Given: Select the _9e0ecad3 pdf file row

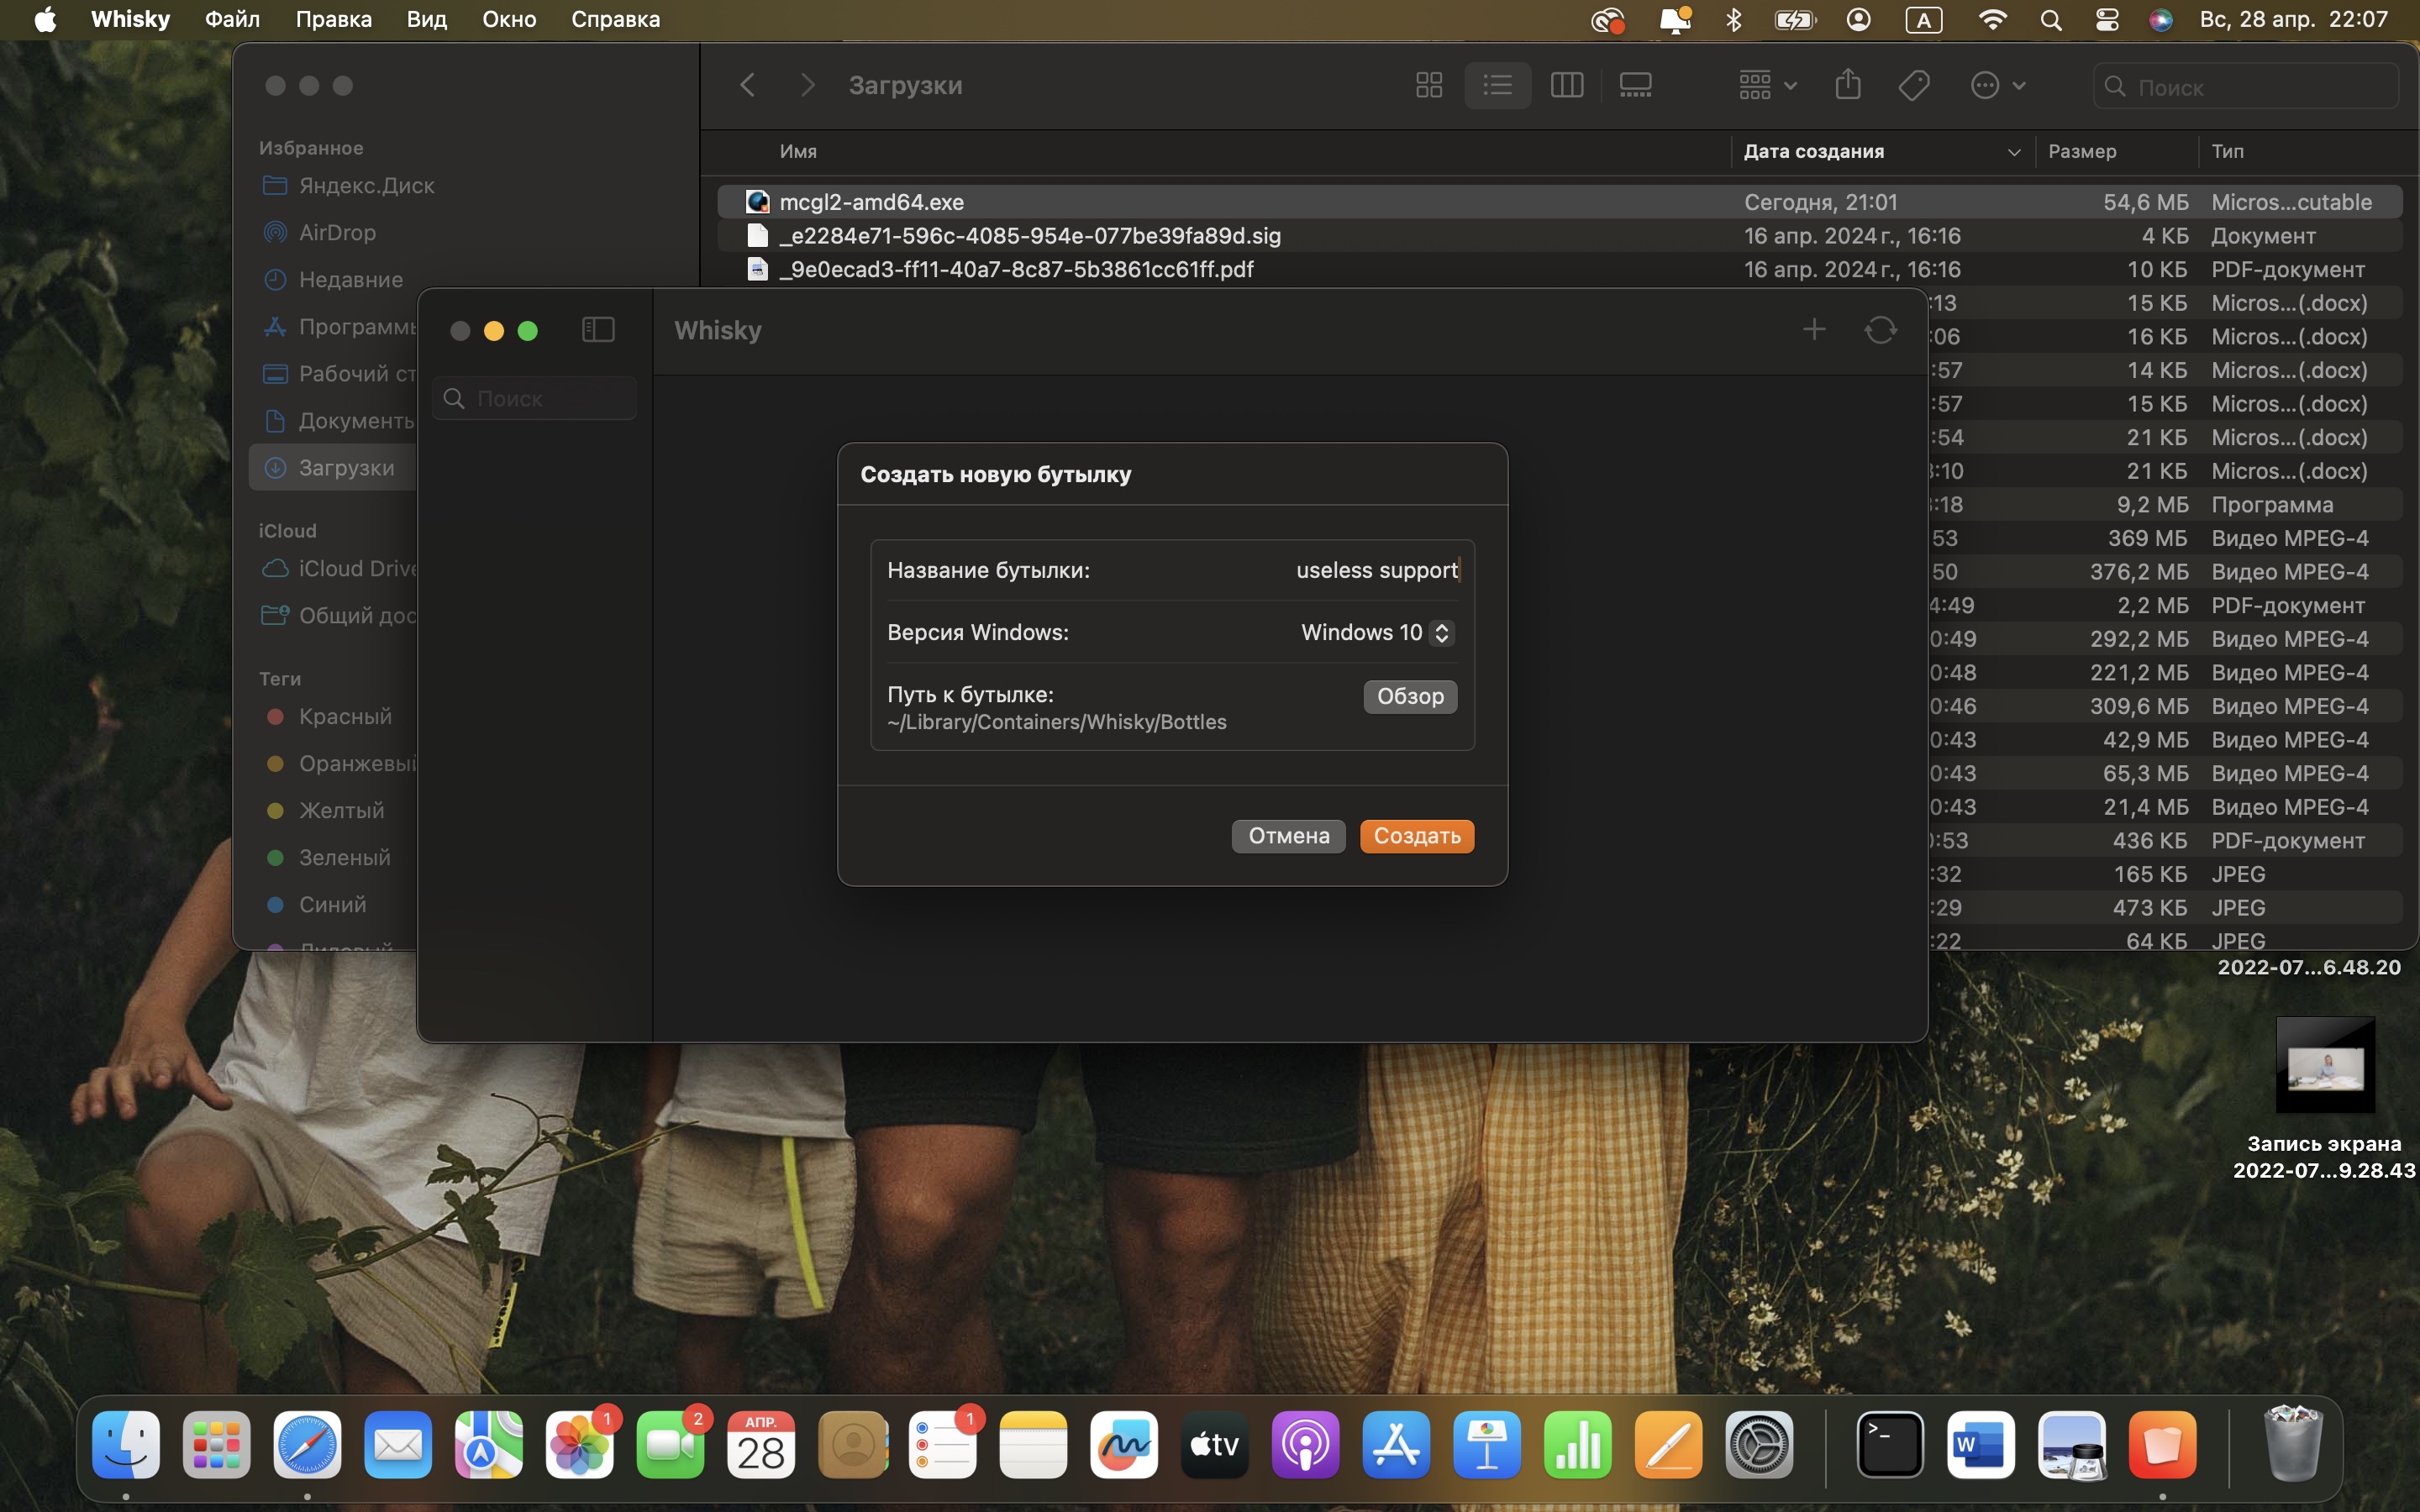Looking at the screenshot, I should coord(1559,269).
